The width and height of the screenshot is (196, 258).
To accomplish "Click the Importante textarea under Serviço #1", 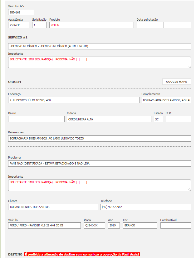I will point(99,62).
